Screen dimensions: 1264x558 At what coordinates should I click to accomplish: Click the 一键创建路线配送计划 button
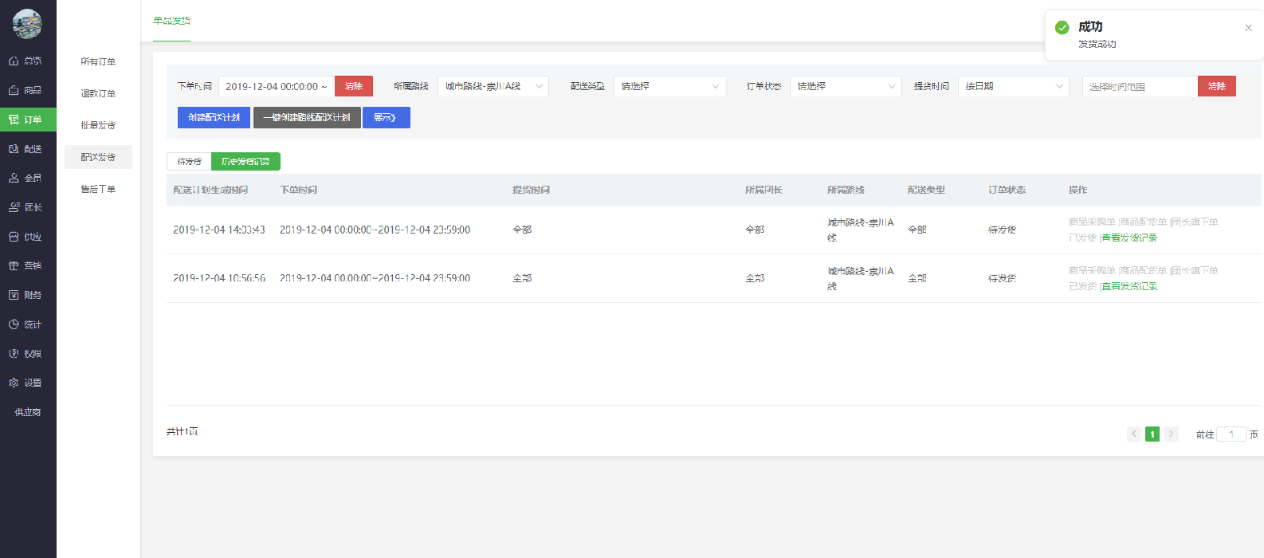[x=307, y=118]
